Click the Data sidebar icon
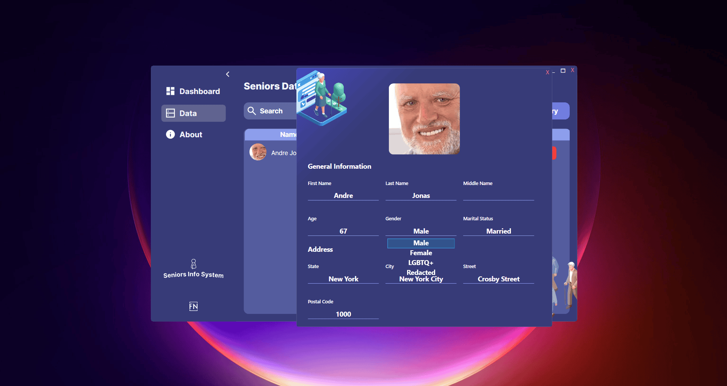 coord(170,113)
